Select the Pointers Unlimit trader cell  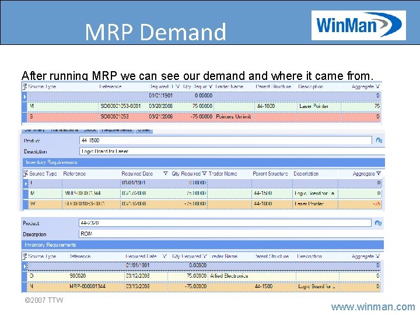pos(233,117)
